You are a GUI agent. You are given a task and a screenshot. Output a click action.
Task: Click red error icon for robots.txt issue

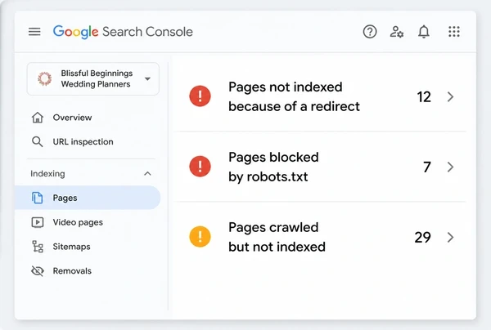(x=200, y=167)
